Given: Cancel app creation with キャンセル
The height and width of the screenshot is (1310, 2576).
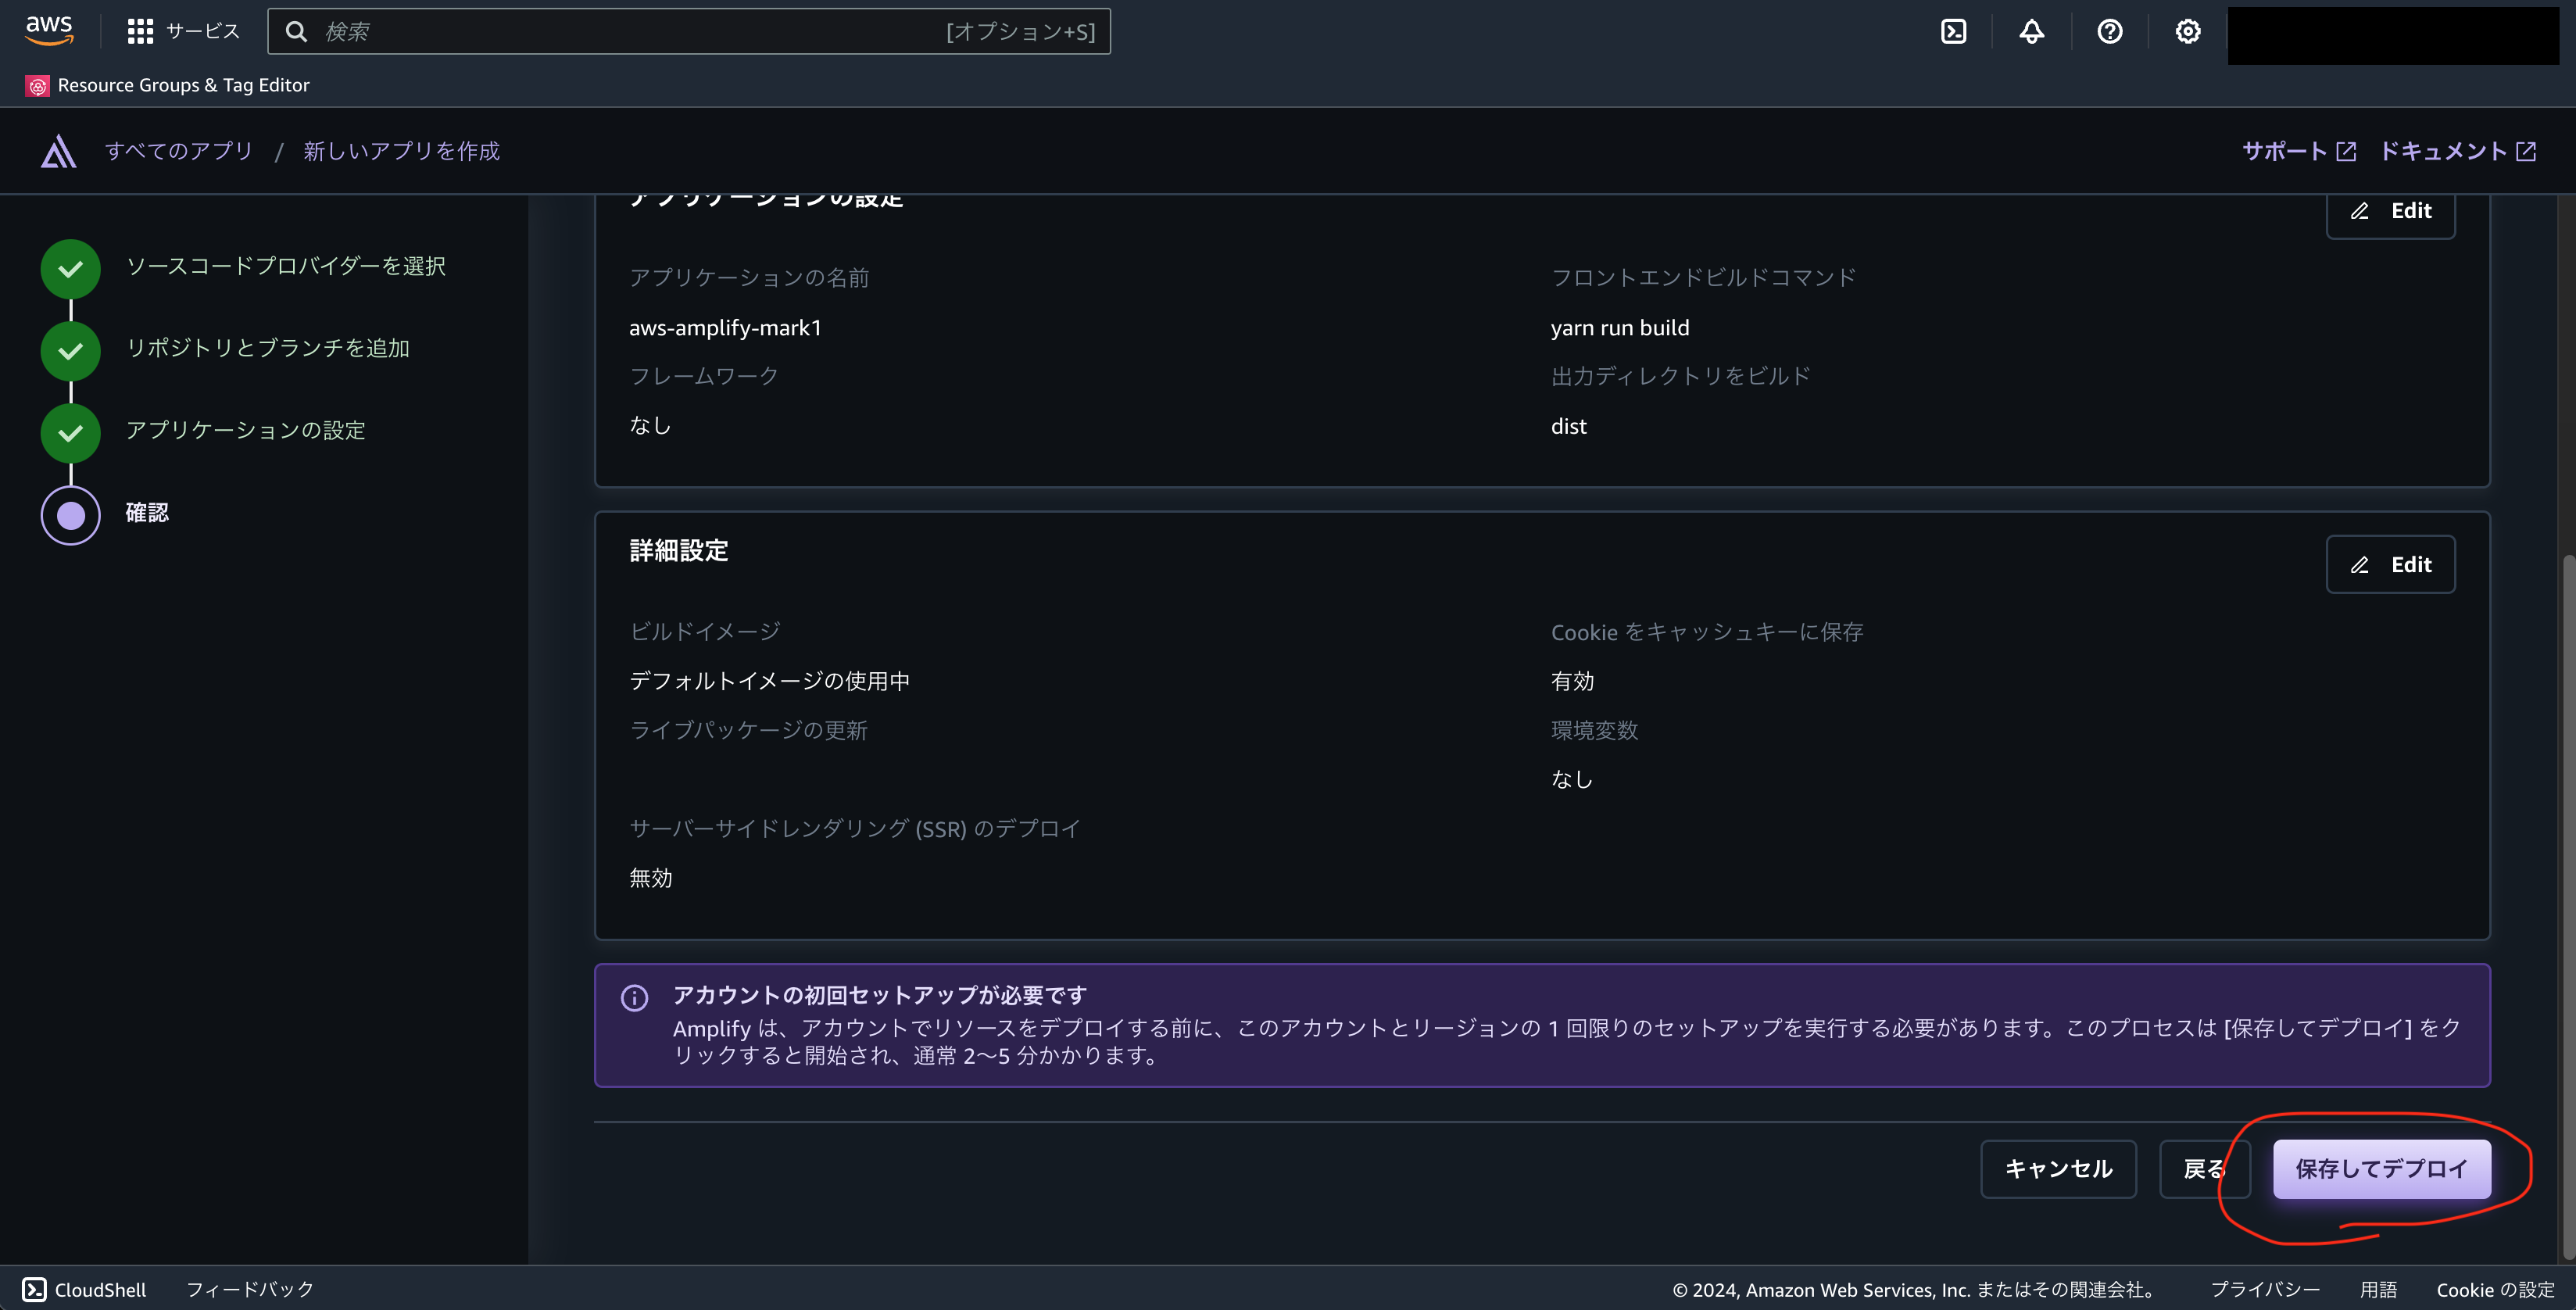Looking at the screenshot, I should click(2058, 1168).
